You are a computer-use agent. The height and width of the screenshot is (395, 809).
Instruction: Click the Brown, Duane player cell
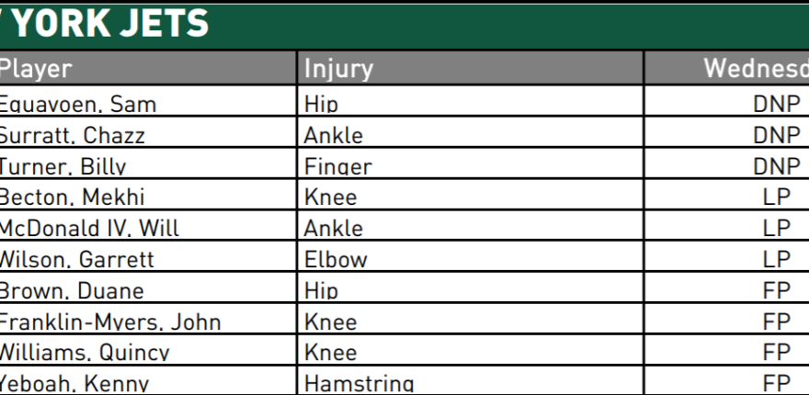72,291
